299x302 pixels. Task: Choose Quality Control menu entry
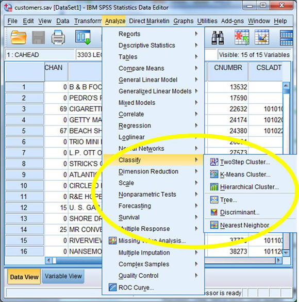point(153,276)
